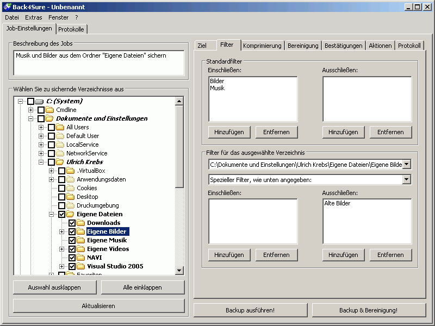This screenshot has width=435, height=326.
Task: Click the Visual Studio 2005 folder icon
Action: click(80, 266)
